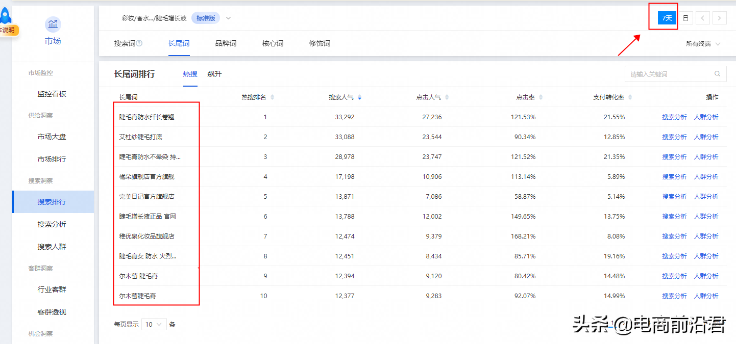Screen dimensions: 736x344
Task: Click 搜索分析 for 完美日记官方旗舰店 row
Action: 674,197
